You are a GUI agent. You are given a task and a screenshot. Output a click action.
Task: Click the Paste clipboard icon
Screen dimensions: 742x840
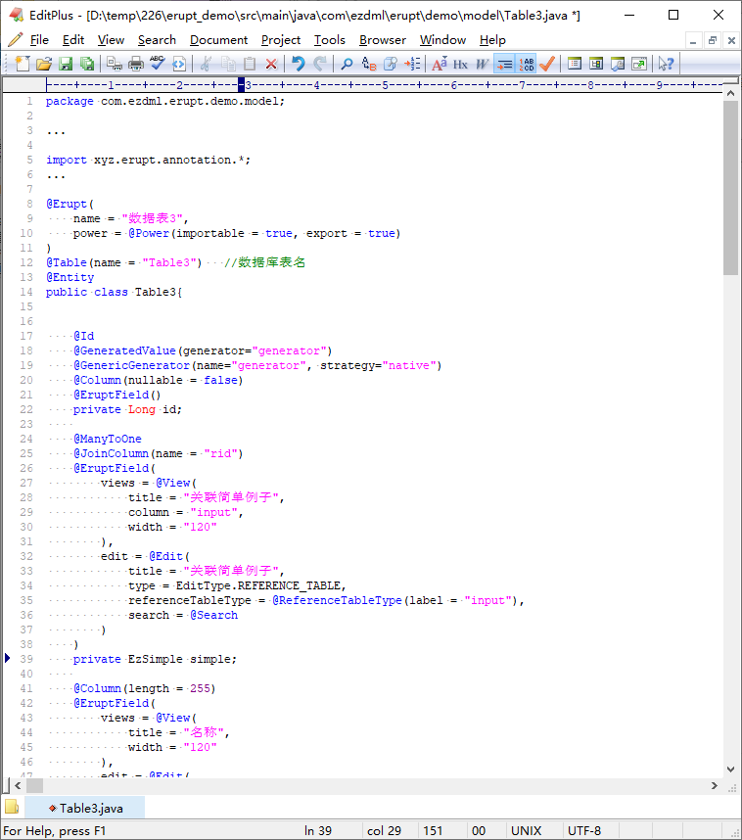point(250,64)
